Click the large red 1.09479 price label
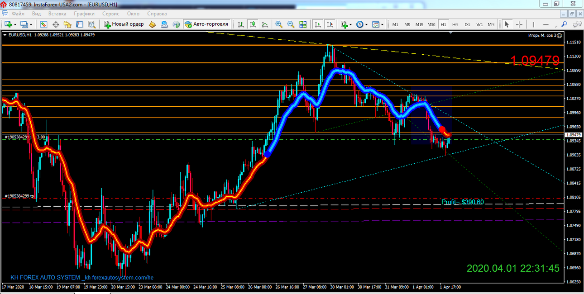The width and height of the screenshot is (584, 294). tap(535, 61)
